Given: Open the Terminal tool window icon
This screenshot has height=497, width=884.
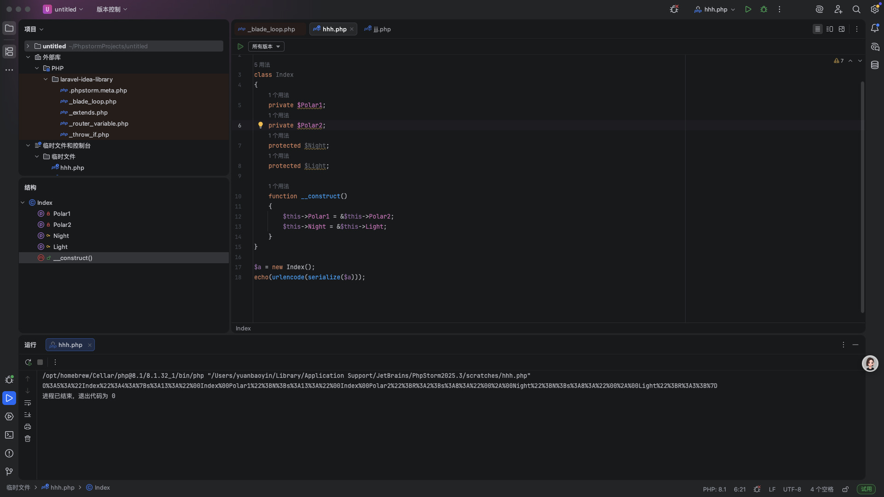Looking at the screenshot, I should (x=9, y=435).
